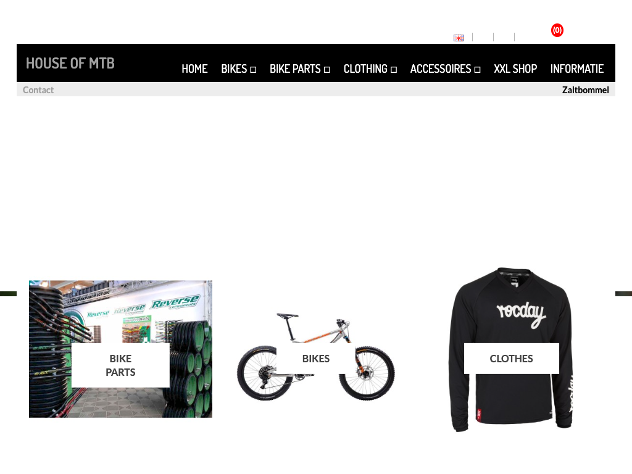Select the BIKE PARTS category label
The height and width of the screenshot is (474, 632).
120,365
